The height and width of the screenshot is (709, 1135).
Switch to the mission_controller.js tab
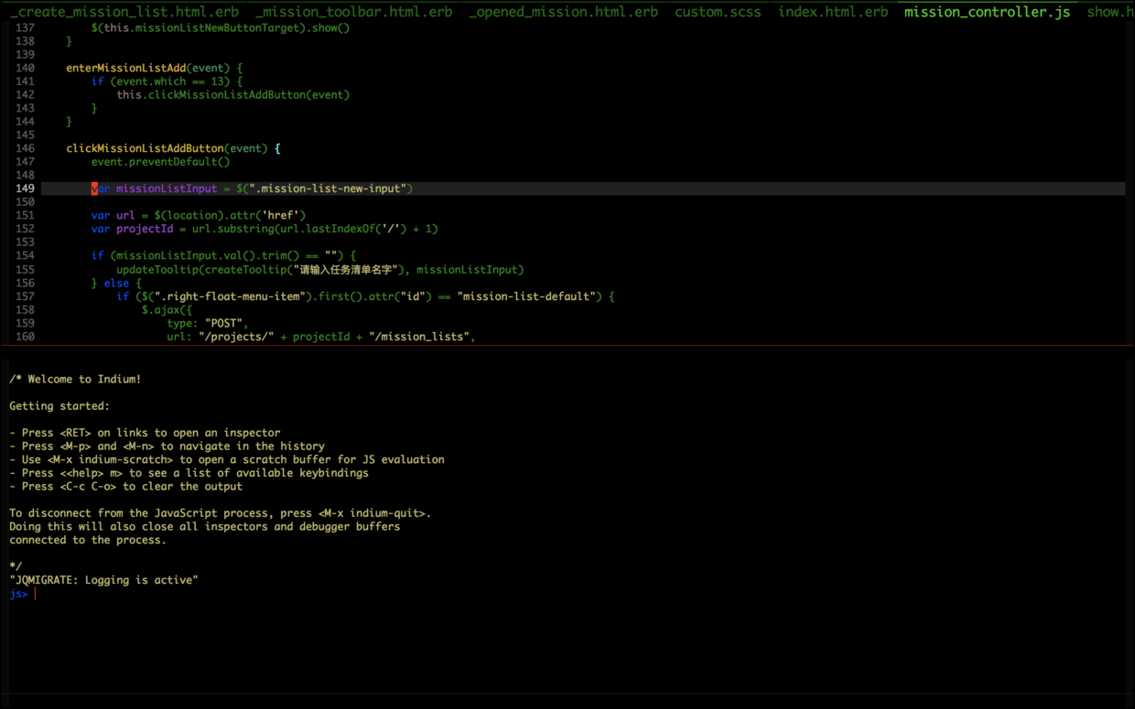point(986,12)
